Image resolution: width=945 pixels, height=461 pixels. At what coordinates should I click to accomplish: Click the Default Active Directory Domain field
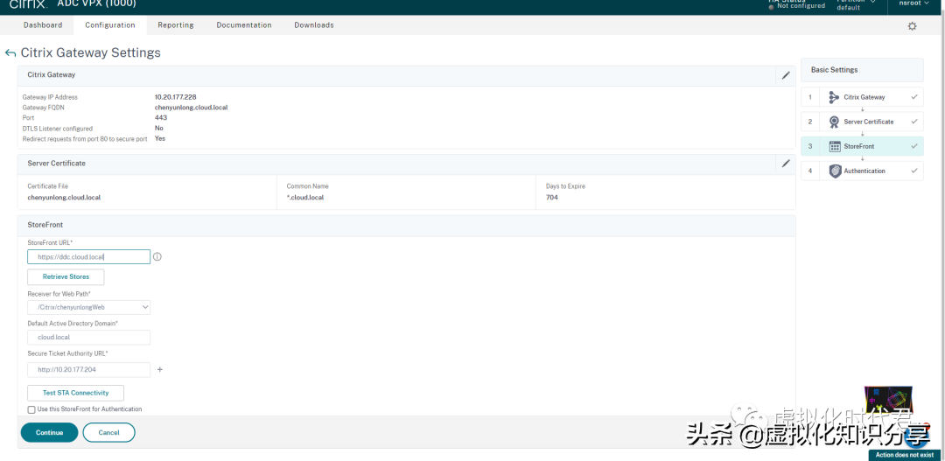(x=88, y=338)
